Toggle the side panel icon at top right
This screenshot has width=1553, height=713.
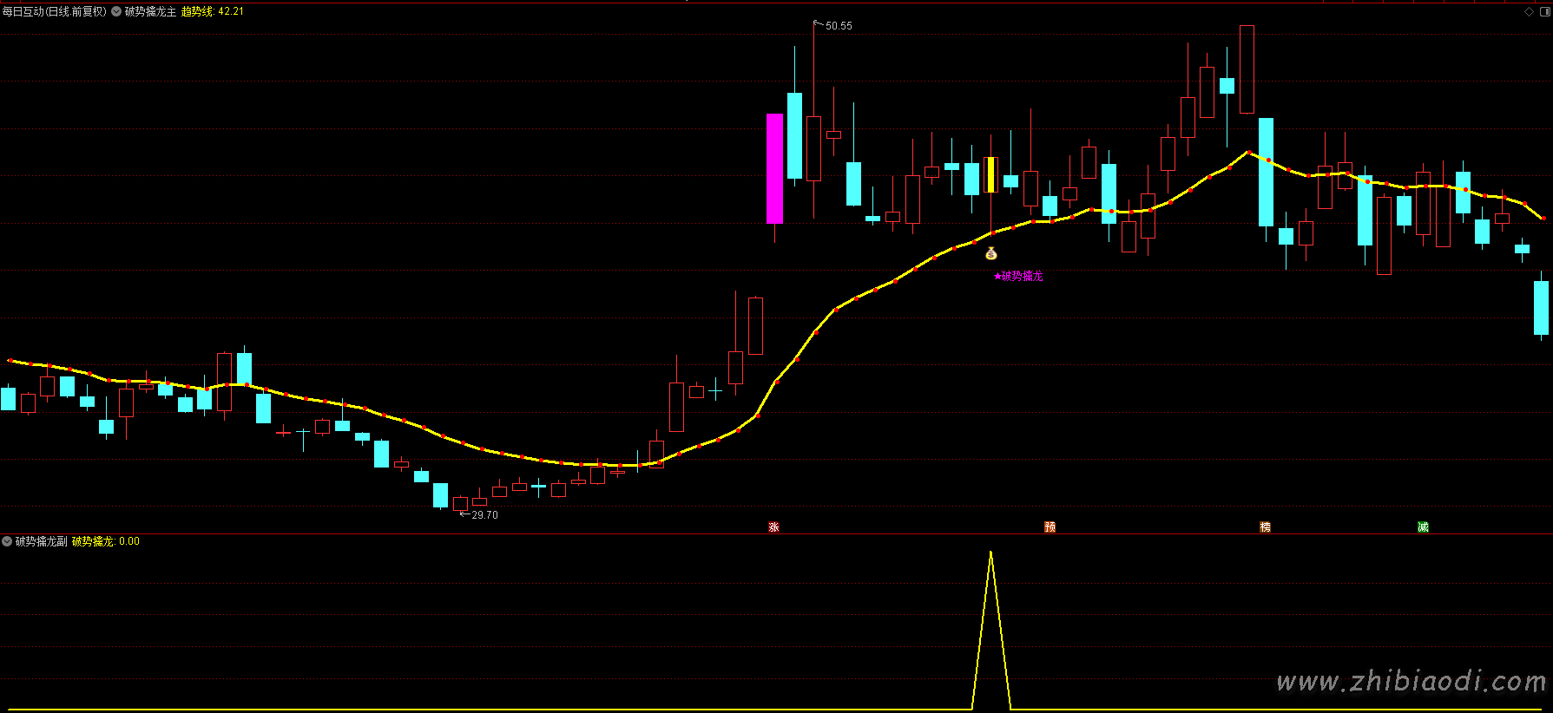tap(1544, 11)
